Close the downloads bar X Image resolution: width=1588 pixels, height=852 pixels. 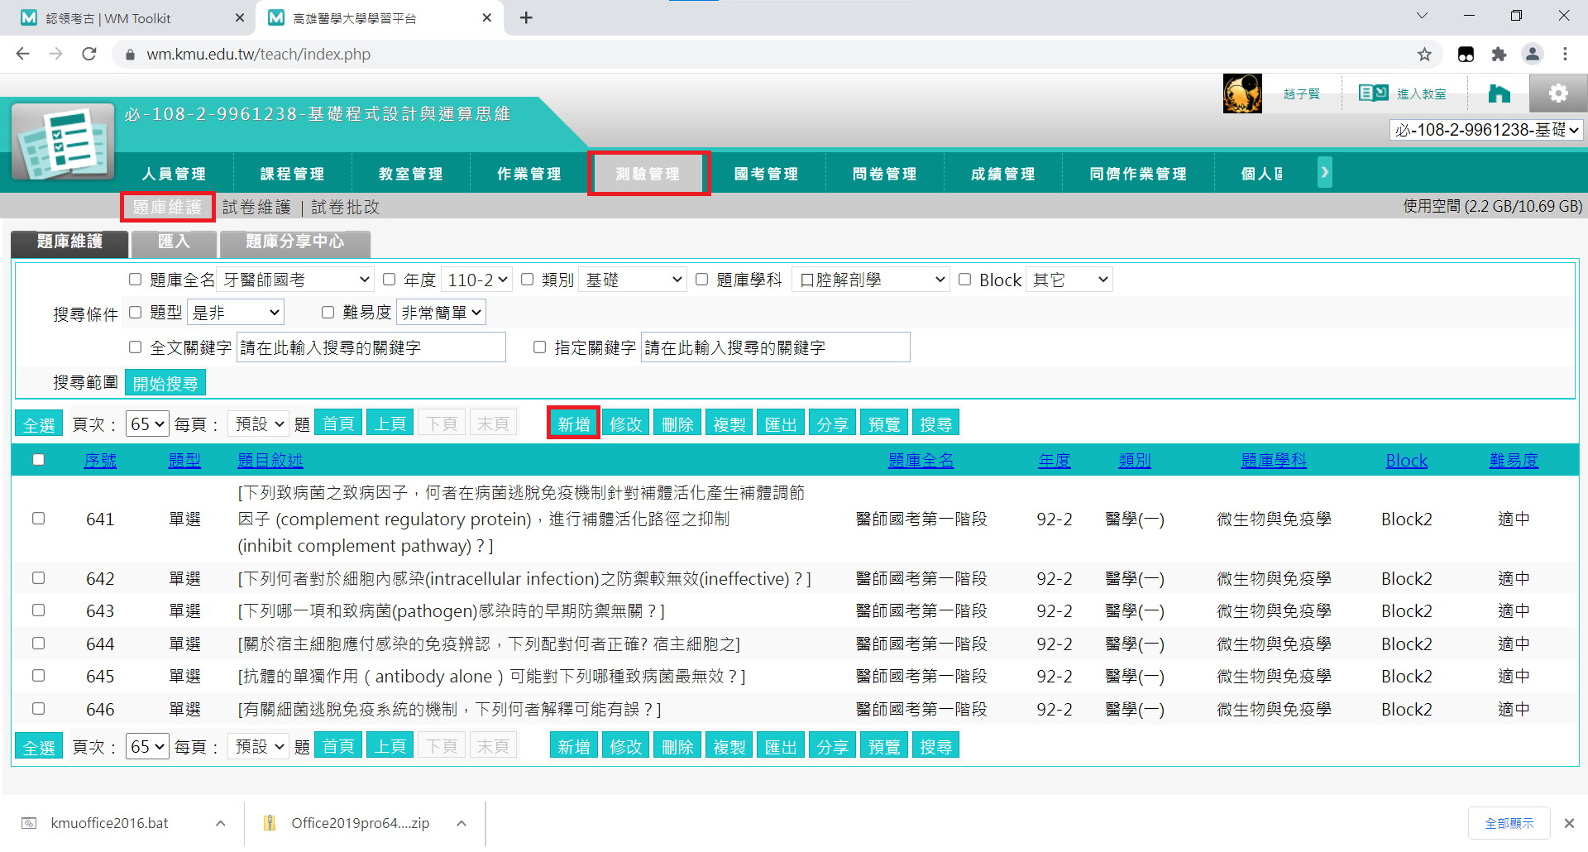1568,823
